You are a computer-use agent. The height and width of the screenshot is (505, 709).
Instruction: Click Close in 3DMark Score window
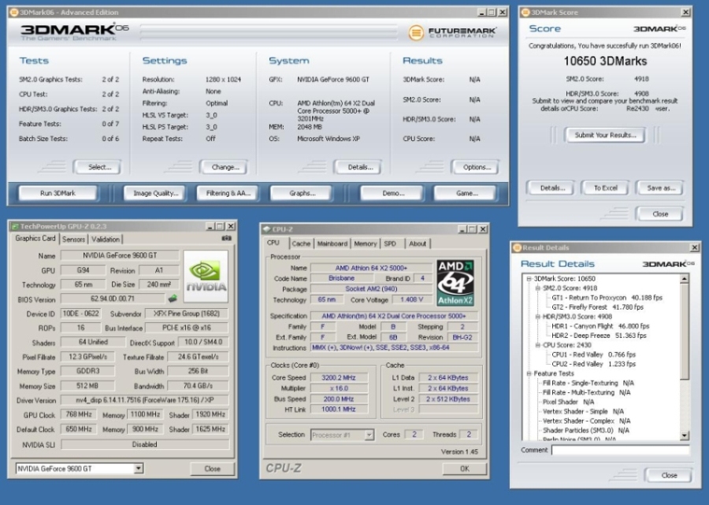coord(659,214)
